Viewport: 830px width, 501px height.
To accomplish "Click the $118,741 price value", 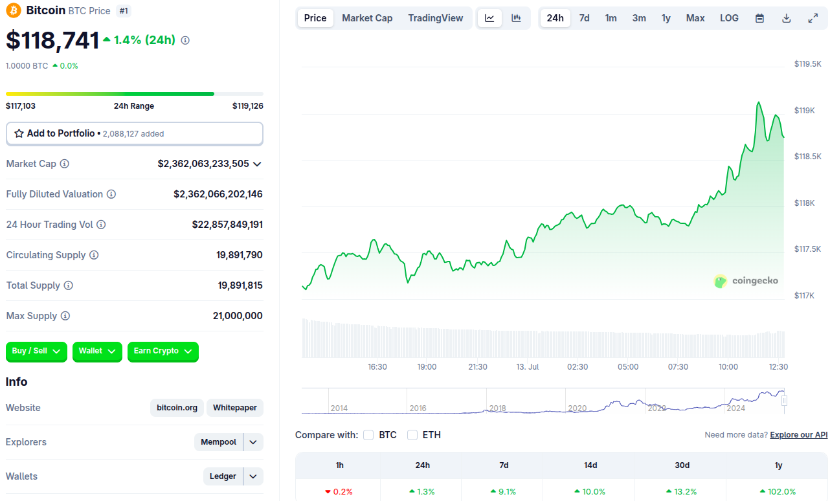I will [x=52, y=40].
